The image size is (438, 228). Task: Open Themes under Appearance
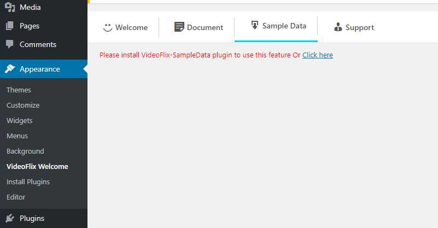[x=19, y=90]
